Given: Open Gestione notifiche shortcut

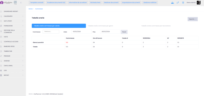Looking at the screenshot, I should 150,3.
